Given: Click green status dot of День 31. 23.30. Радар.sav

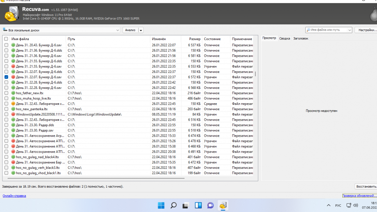Looking at the screenshot, I should [x=13, y=130].
